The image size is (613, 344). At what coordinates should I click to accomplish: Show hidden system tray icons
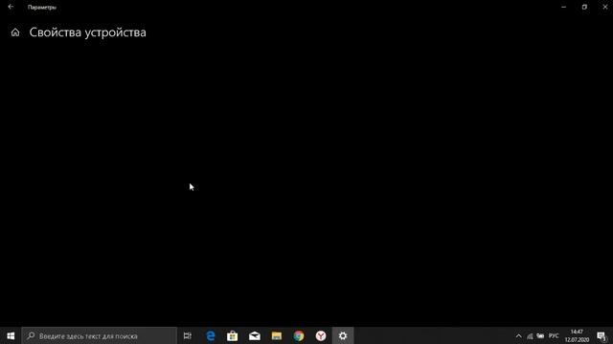[x=518, y=335]
